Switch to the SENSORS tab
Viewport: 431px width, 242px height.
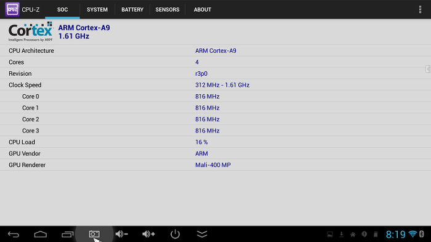click(x=167, y=10)
